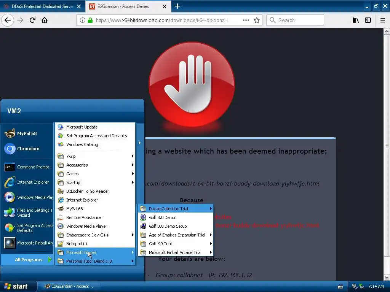Open the Microsoft Games menu entry
The height and width of the screenshot is (292, 390).
tap(96, 252)
